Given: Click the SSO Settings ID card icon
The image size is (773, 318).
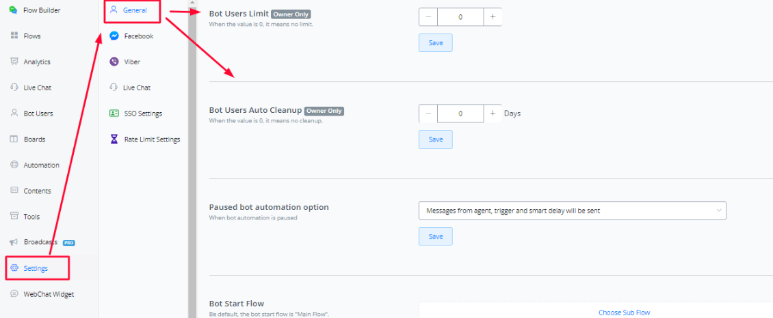Looking at the screenshot, I should (114, 114).
